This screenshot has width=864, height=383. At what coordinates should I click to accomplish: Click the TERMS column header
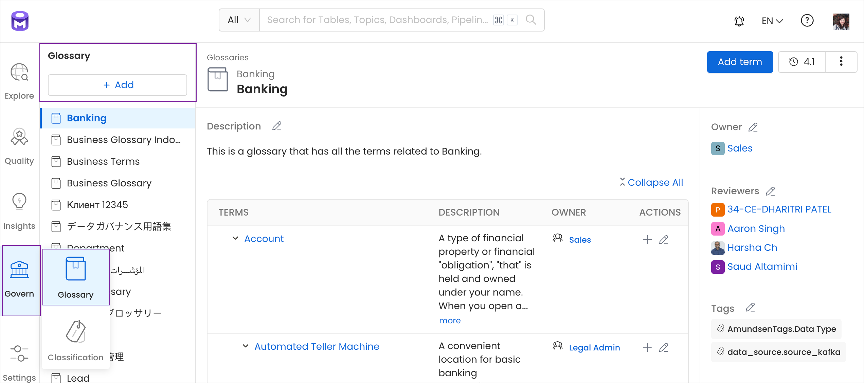[x=233, y=212]
